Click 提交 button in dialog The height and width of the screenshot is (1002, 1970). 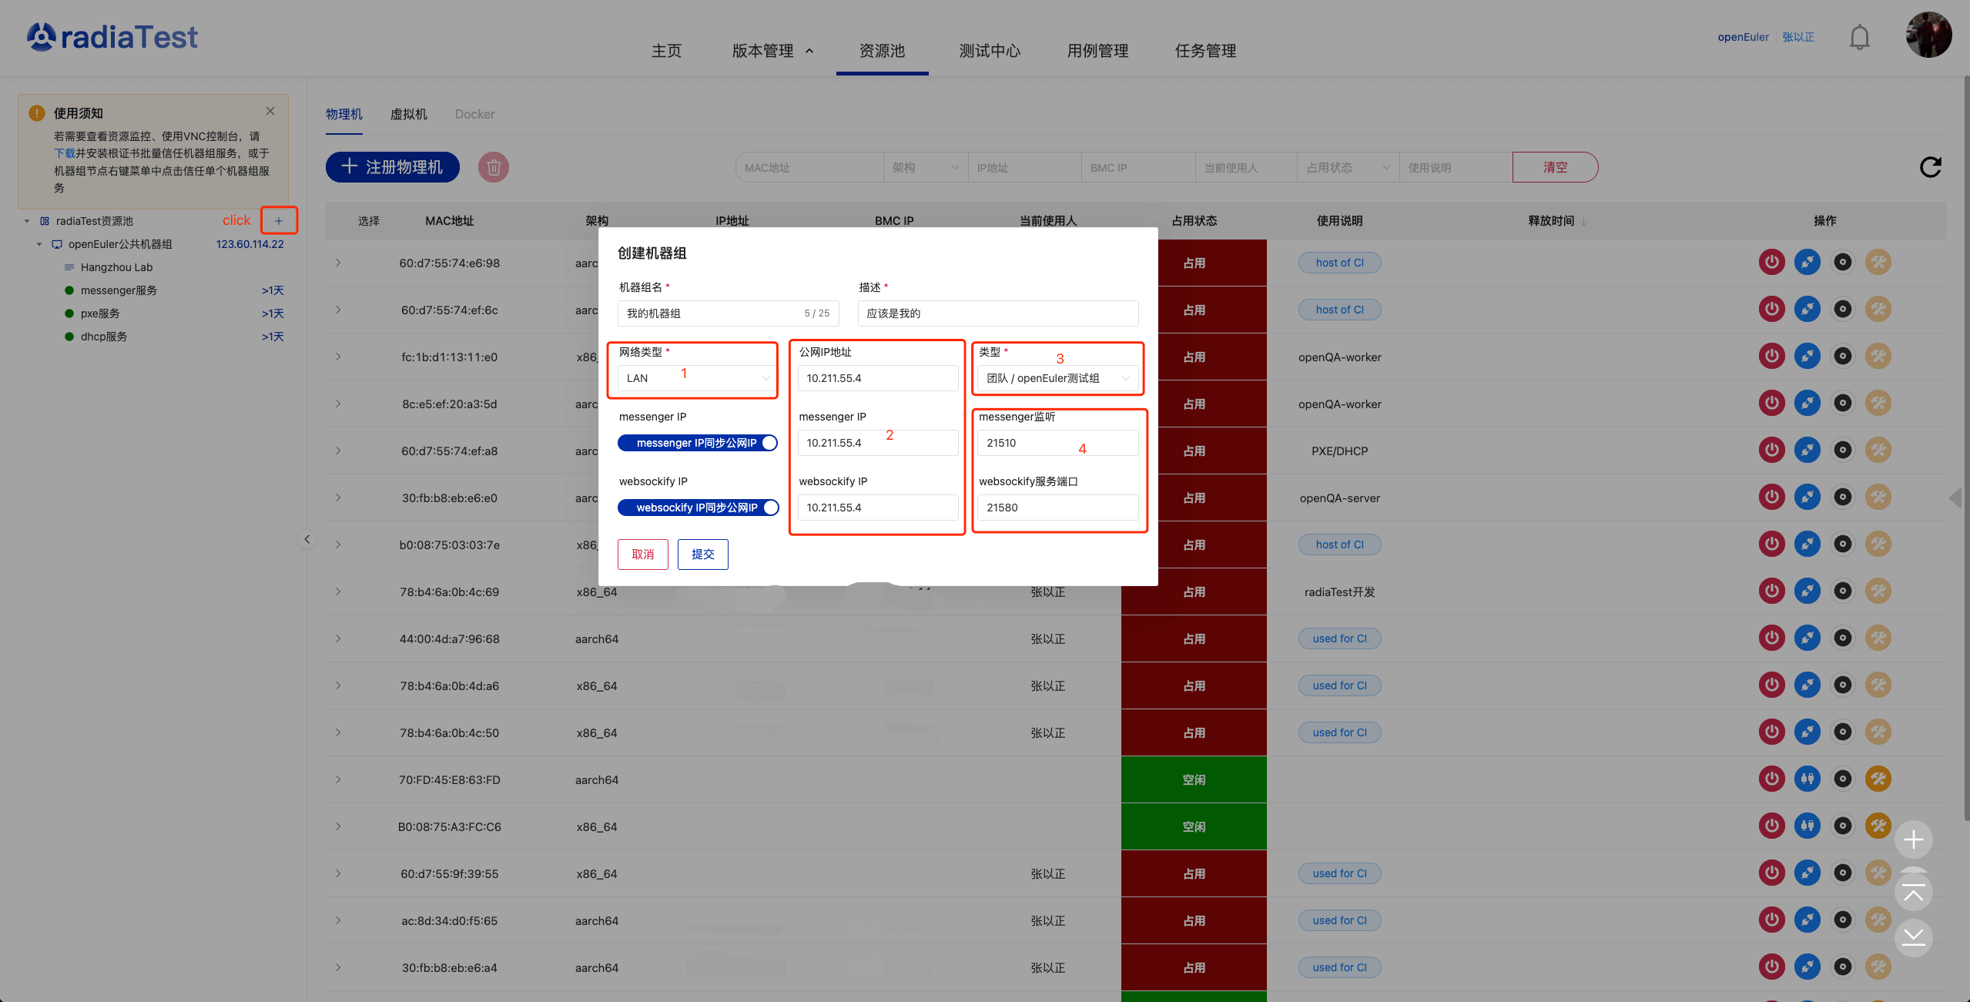702,555
